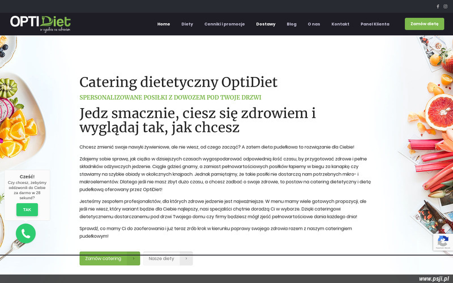Click the TAK callback button

point(27,209)
